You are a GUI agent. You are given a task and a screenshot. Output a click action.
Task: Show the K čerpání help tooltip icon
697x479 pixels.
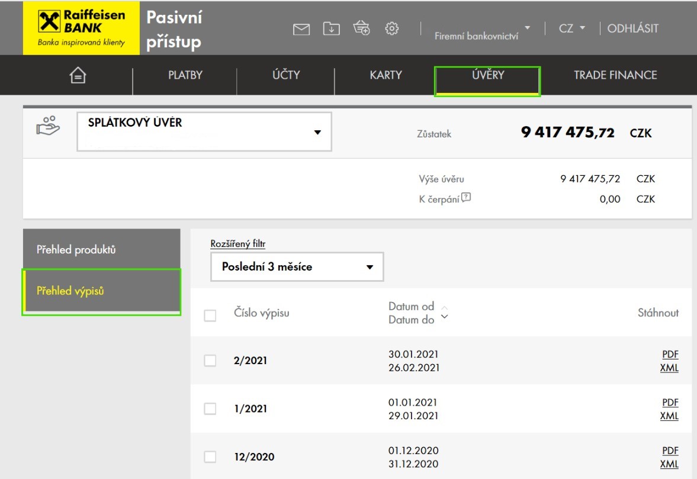(466, 197)
